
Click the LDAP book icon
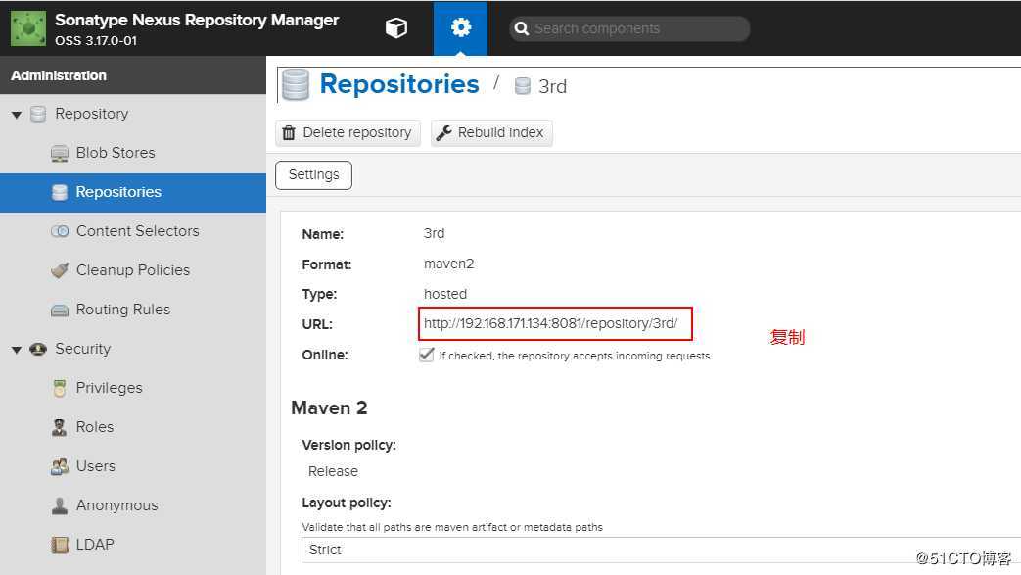pos(60,545)
